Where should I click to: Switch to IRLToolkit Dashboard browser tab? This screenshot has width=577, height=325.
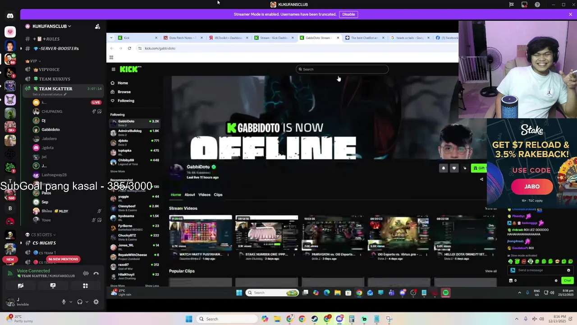(228, 38)
